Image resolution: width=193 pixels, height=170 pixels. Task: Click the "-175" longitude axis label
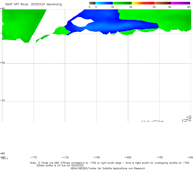pos(34,157)
